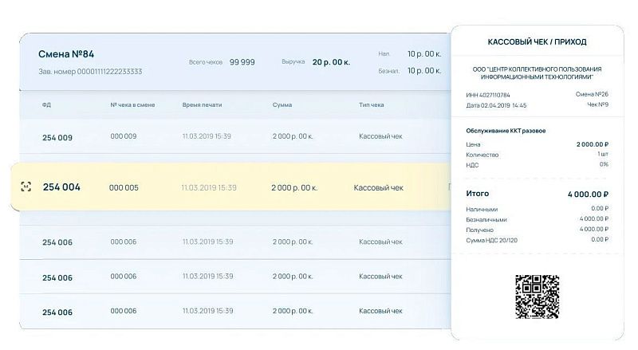
Task: Click the Всего чеков value 99 999
Action: pyautogui.click(x=242, y=62)
